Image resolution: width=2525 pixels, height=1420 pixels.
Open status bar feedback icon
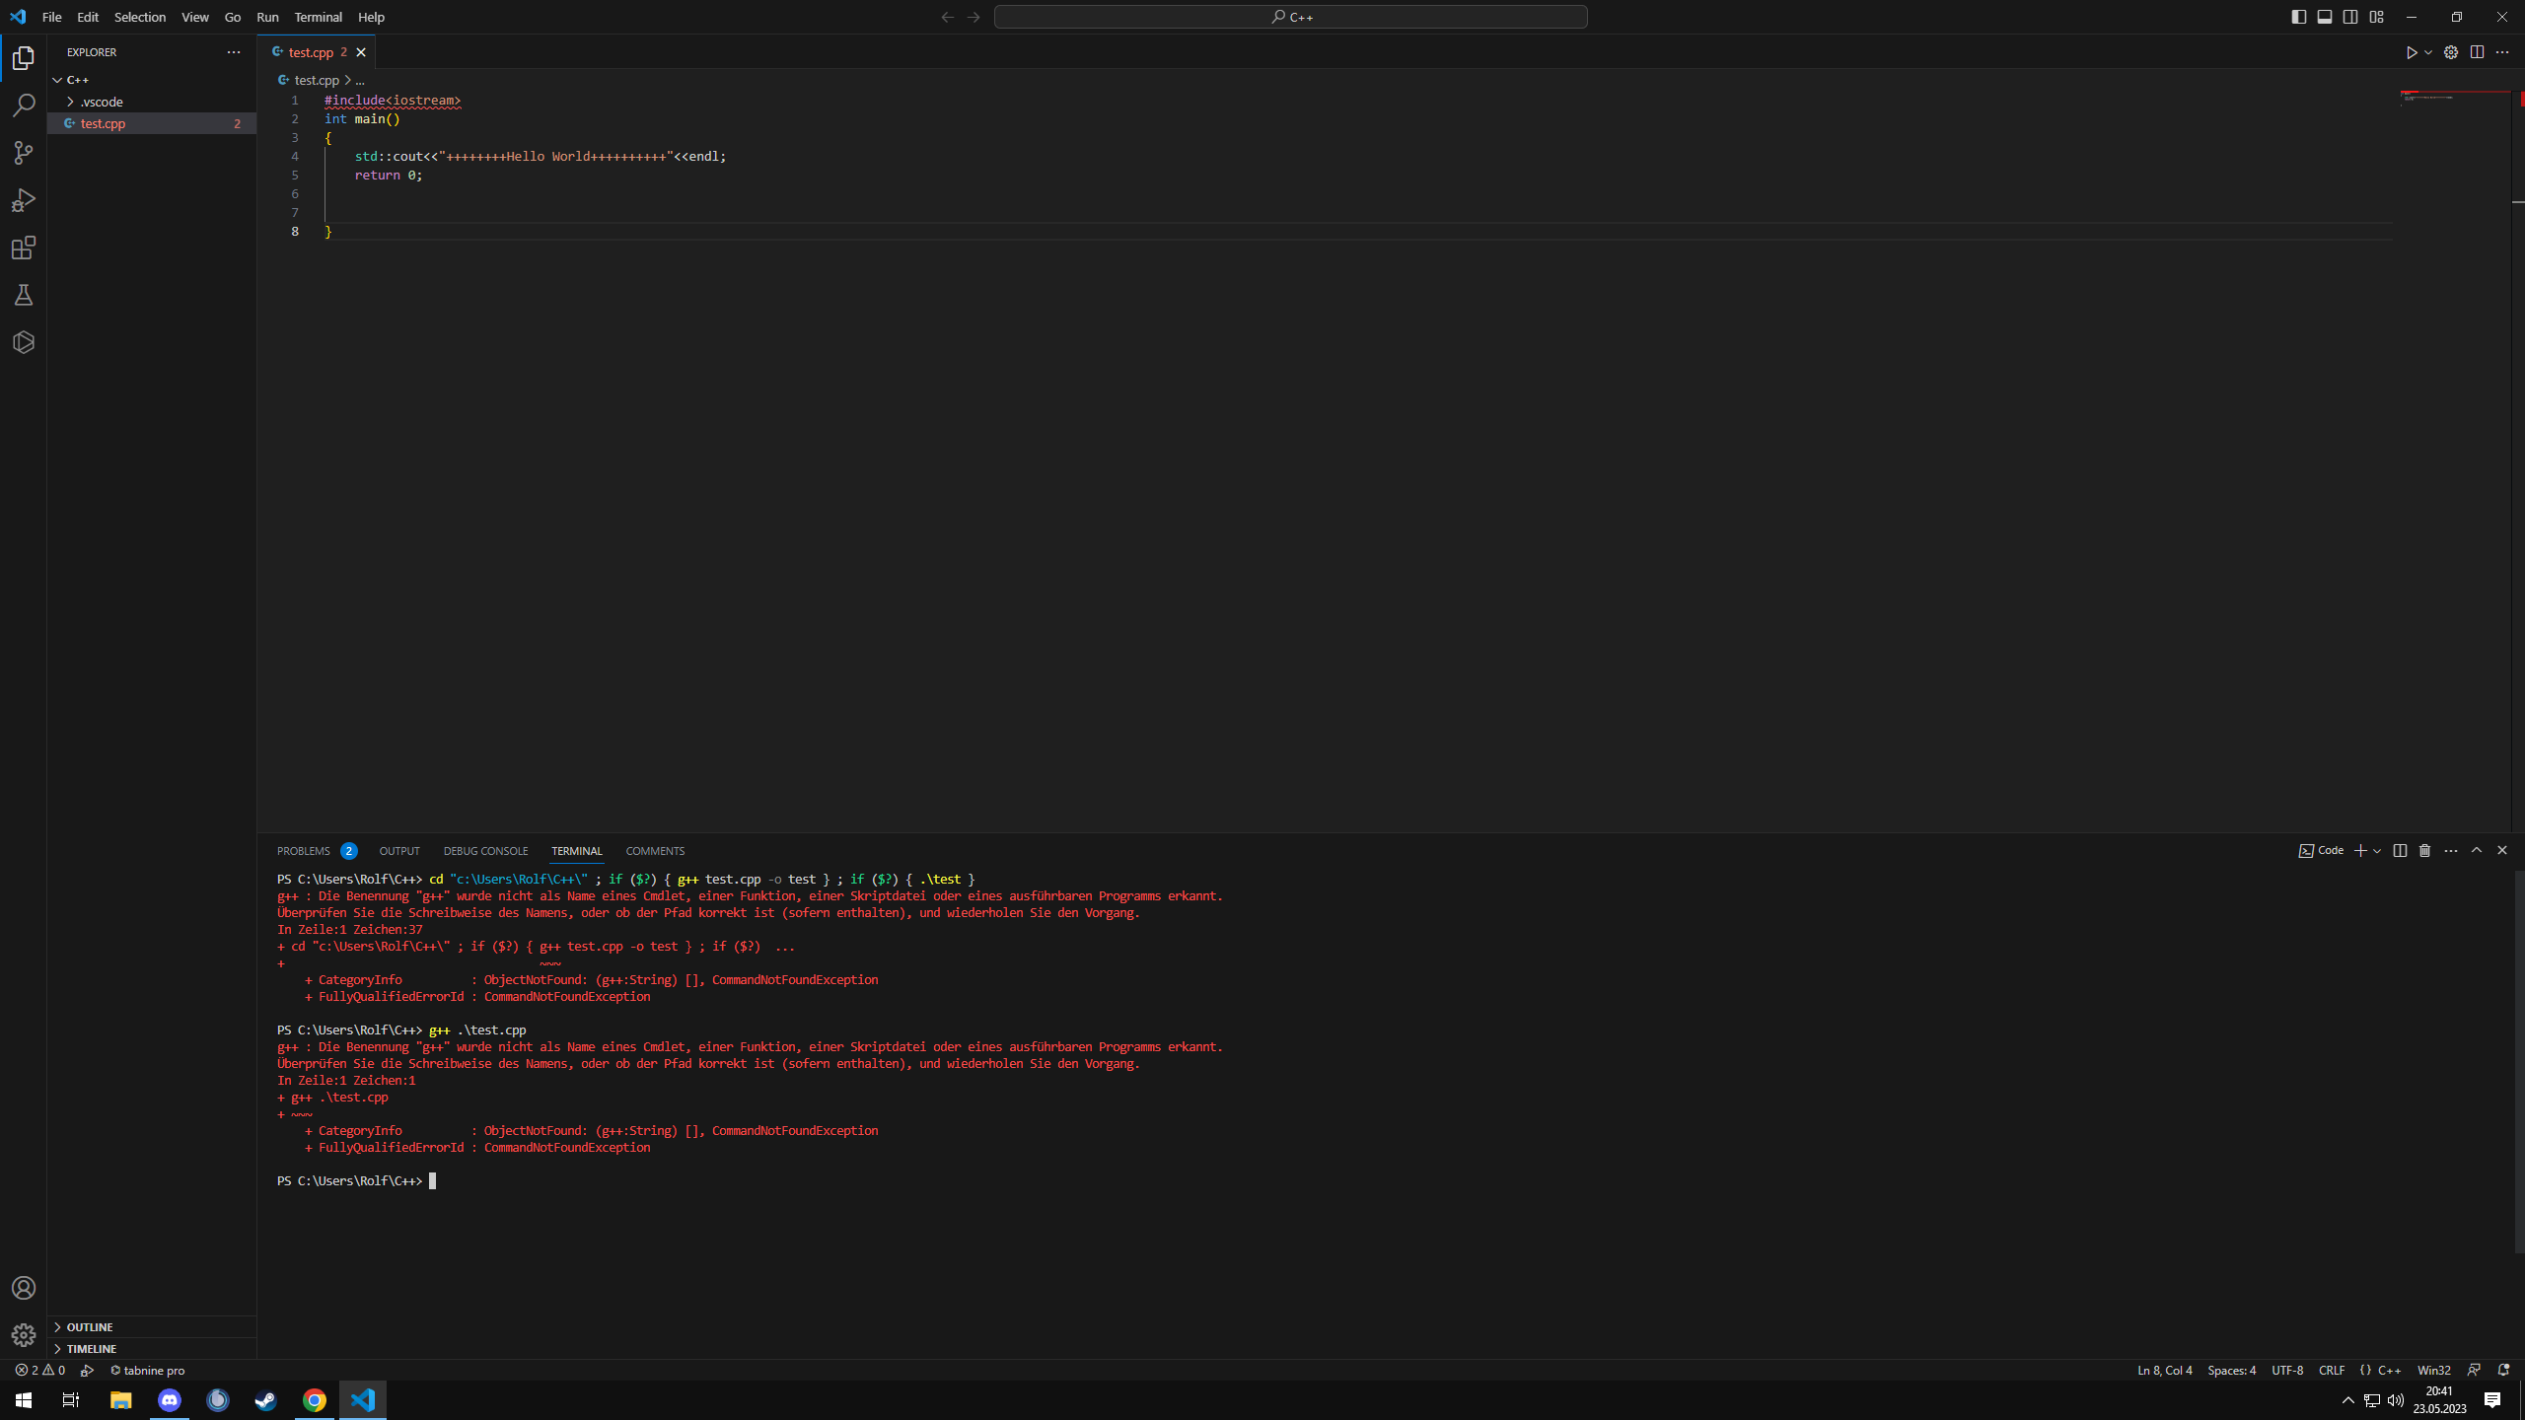2474,1370
